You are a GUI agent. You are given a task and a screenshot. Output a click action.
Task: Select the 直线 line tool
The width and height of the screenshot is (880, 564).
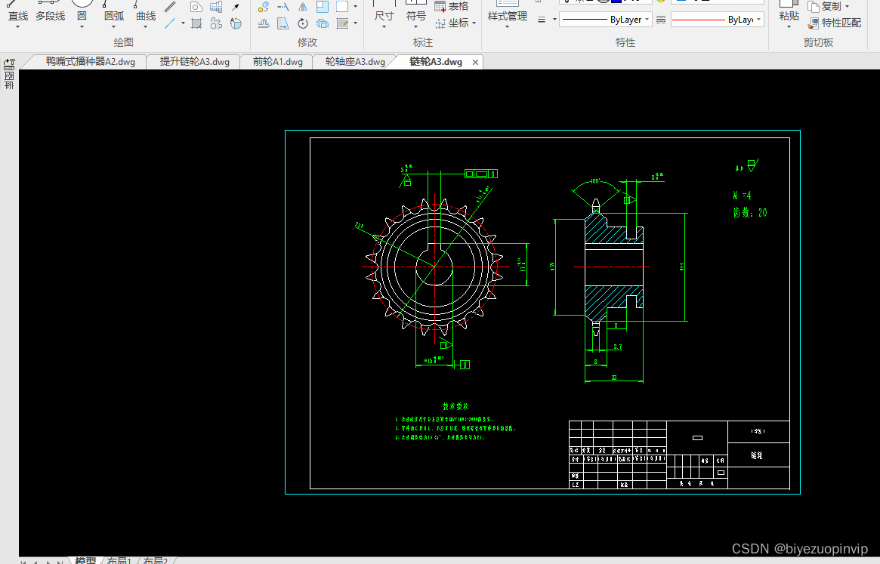tap(17, 12)
